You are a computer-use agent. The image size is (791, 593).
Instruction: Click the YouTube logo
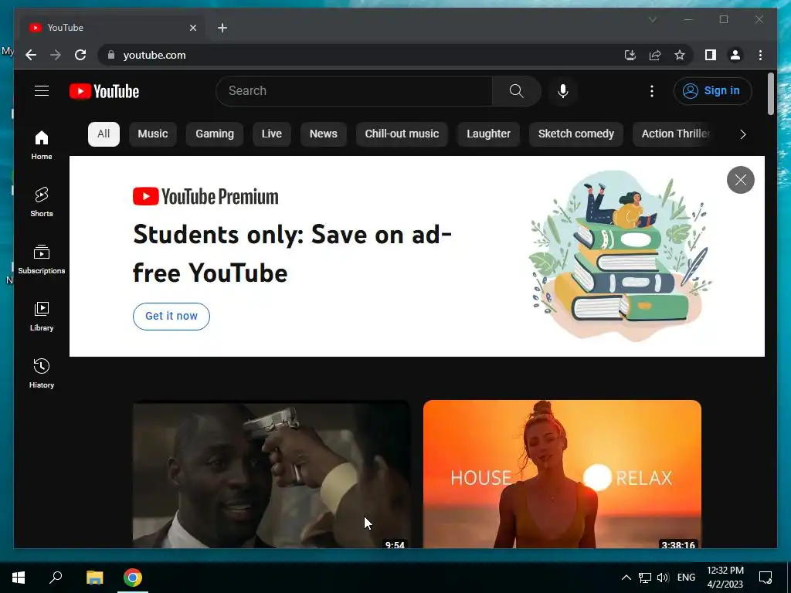pyautogui.click(x=104, y=91)
